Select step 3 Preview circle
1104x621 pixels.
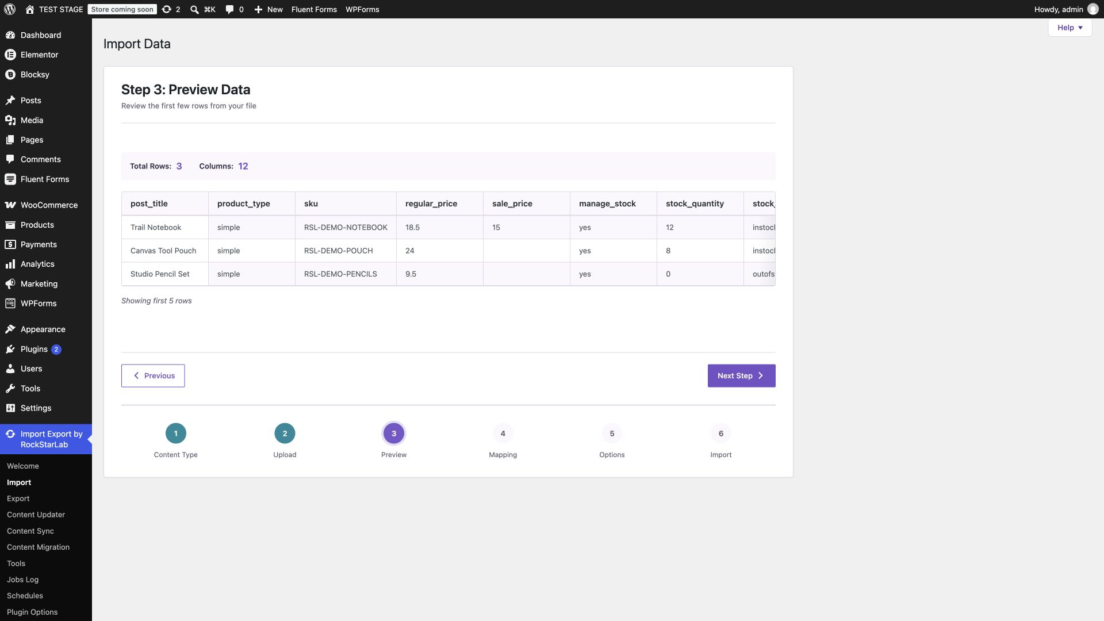point(394,434)
